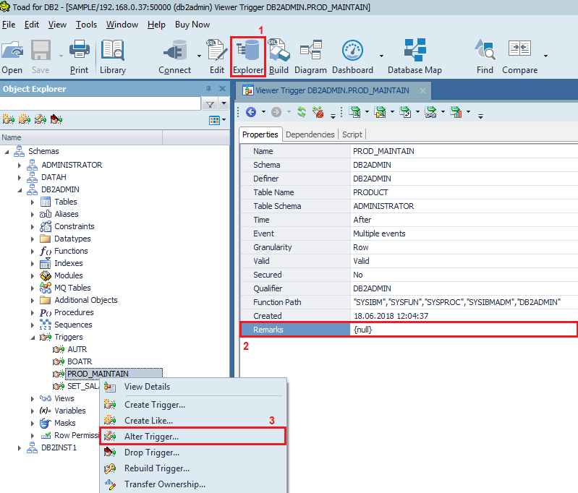Screen dimensions: 578x493
Task: Click the Library toolbar icon
Action: pos(113,56)
